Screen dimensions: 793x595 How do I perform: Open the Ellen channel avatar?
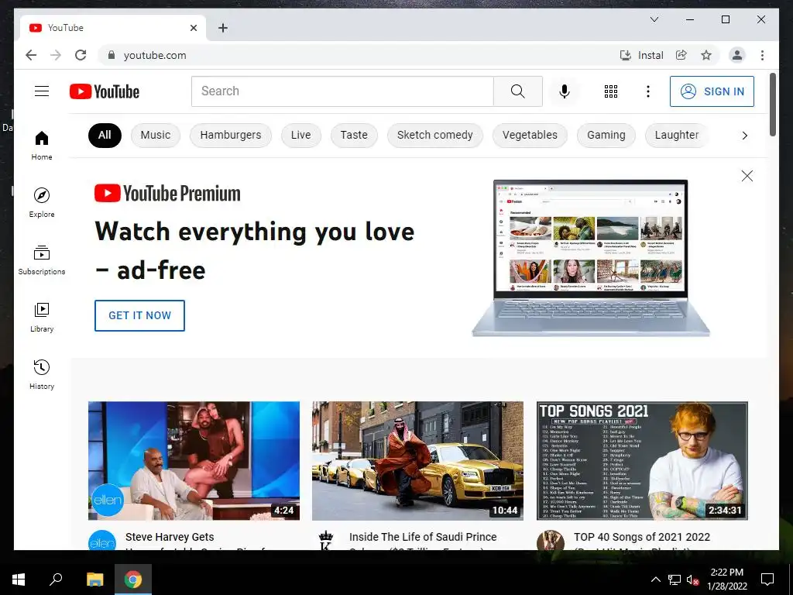[102, 540]
